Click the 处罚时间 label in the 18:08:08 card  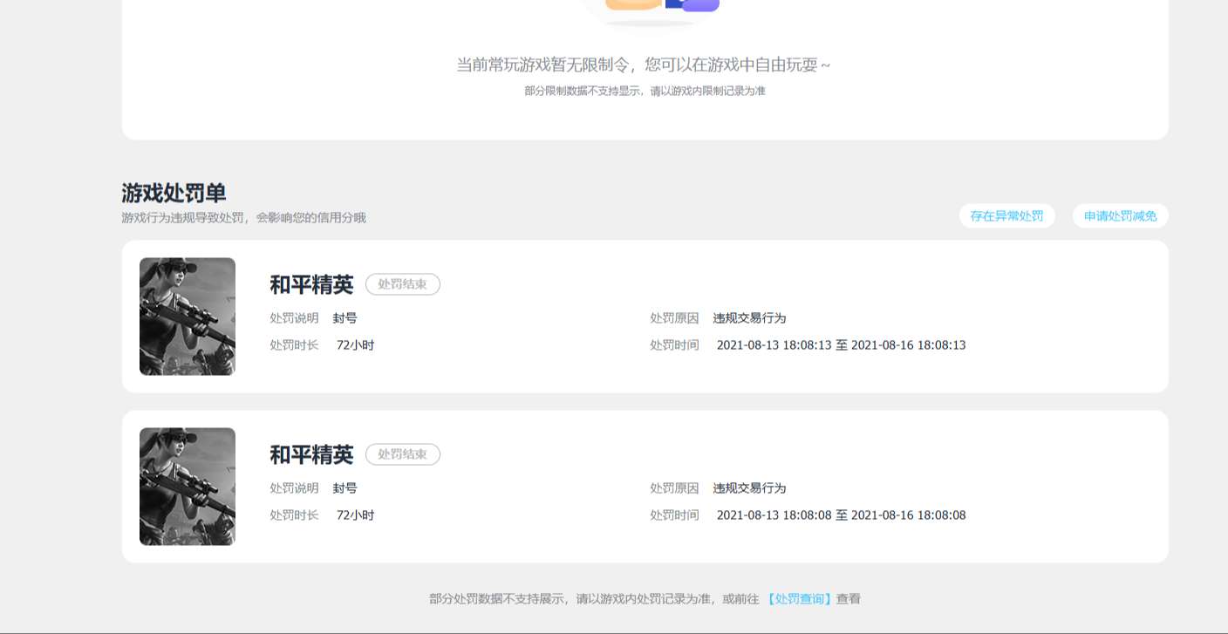[674, 515]
